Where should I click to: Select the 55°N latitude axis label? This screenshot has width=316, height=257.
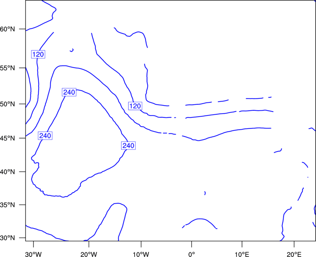8,68
